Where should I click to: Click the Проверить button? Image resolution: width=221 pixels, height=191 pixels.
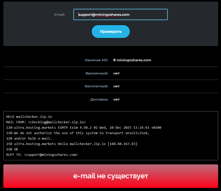(111, 32)
